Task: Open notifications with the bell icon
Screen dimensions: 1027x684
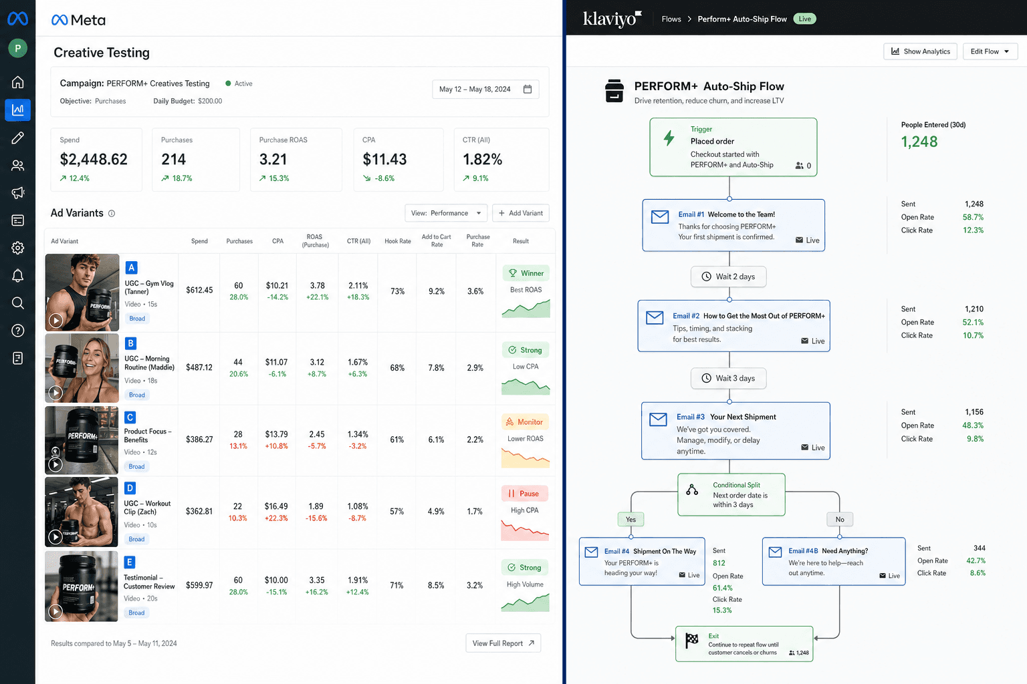Action: 18,275
